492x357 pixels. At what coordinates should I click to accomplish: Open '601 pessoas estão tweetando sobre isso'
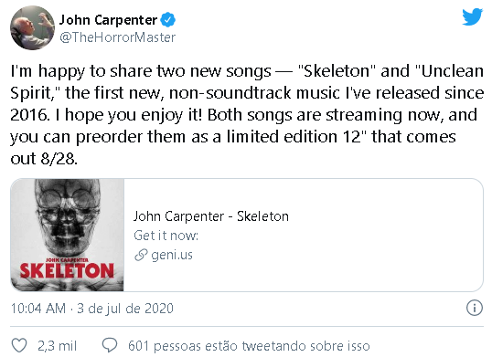249,346
